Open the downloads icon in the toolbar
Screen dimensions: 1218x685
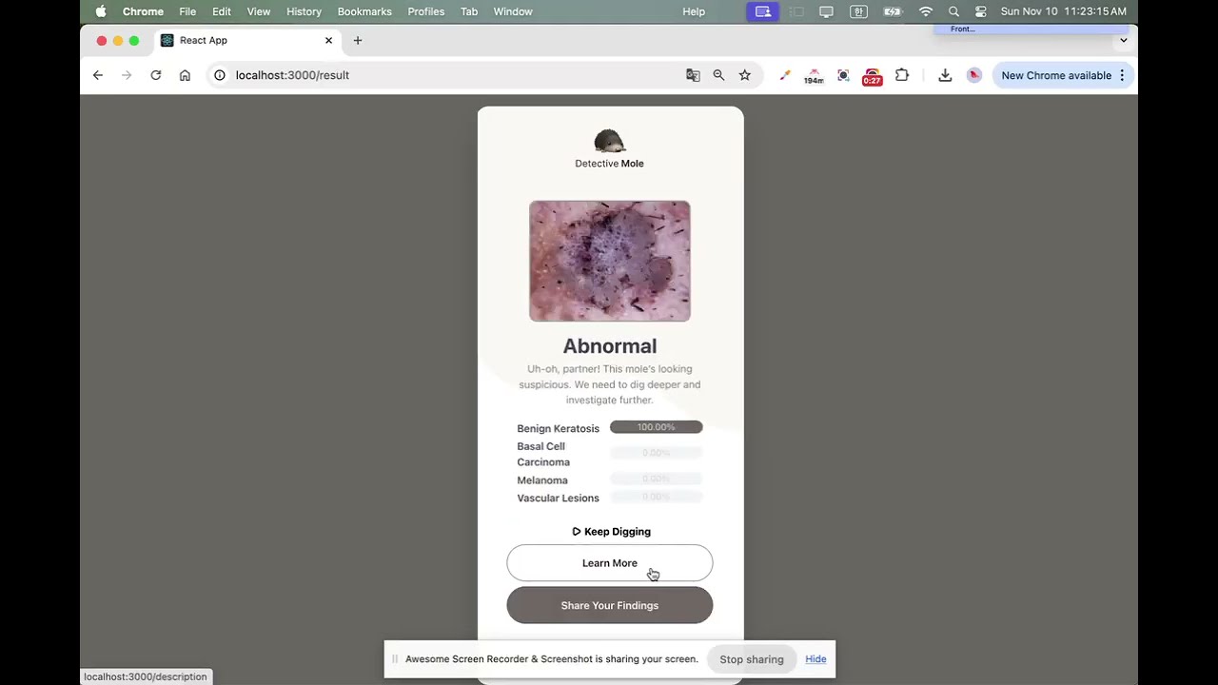tap(945, 75)
